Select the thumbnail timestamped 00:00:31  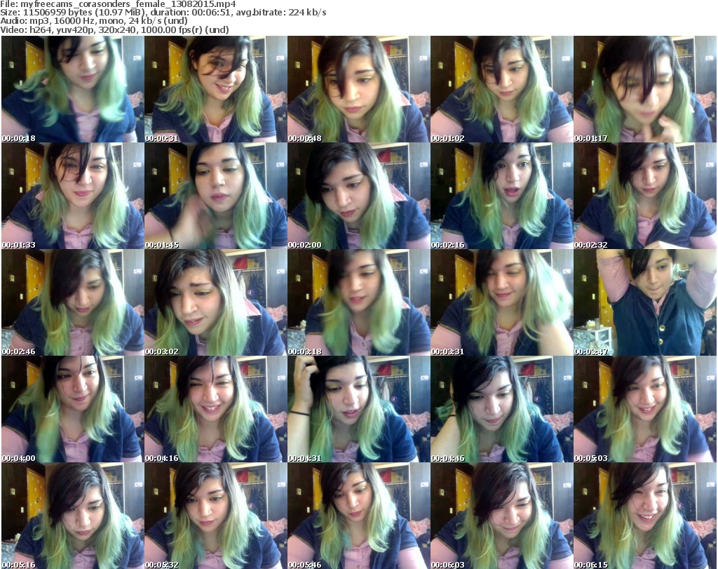click(x=216, y=89)
